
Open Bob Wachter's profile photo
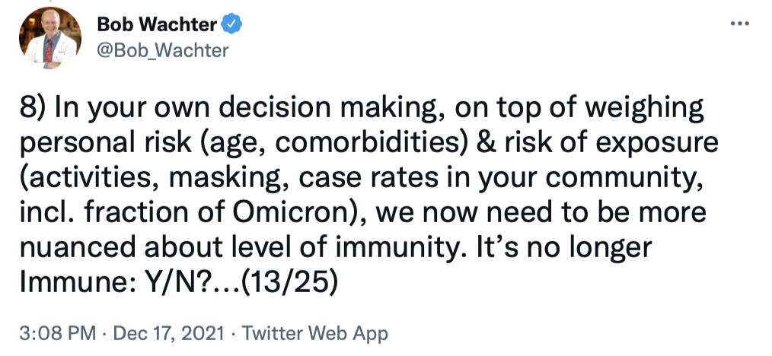pos(50,38)
